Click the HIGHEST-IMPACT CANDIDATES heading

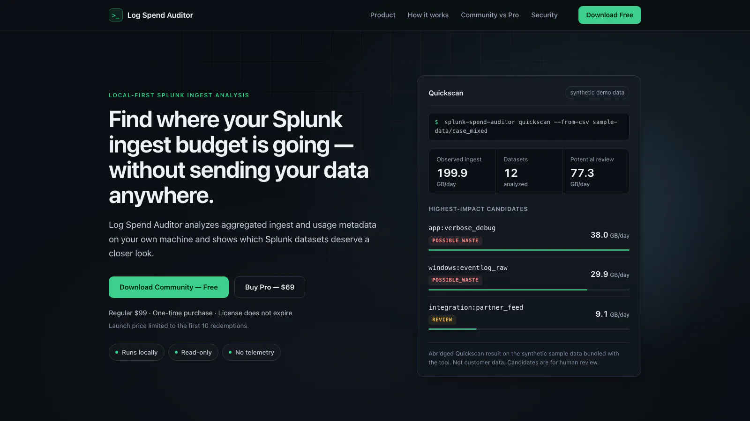coord(478,209)
